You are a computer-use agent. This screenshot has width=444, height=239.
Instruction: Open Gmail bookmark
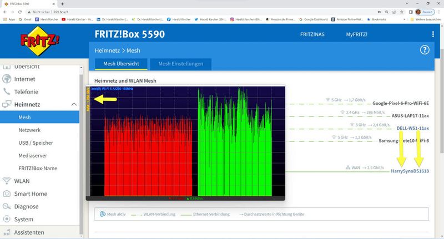(25, 19)
